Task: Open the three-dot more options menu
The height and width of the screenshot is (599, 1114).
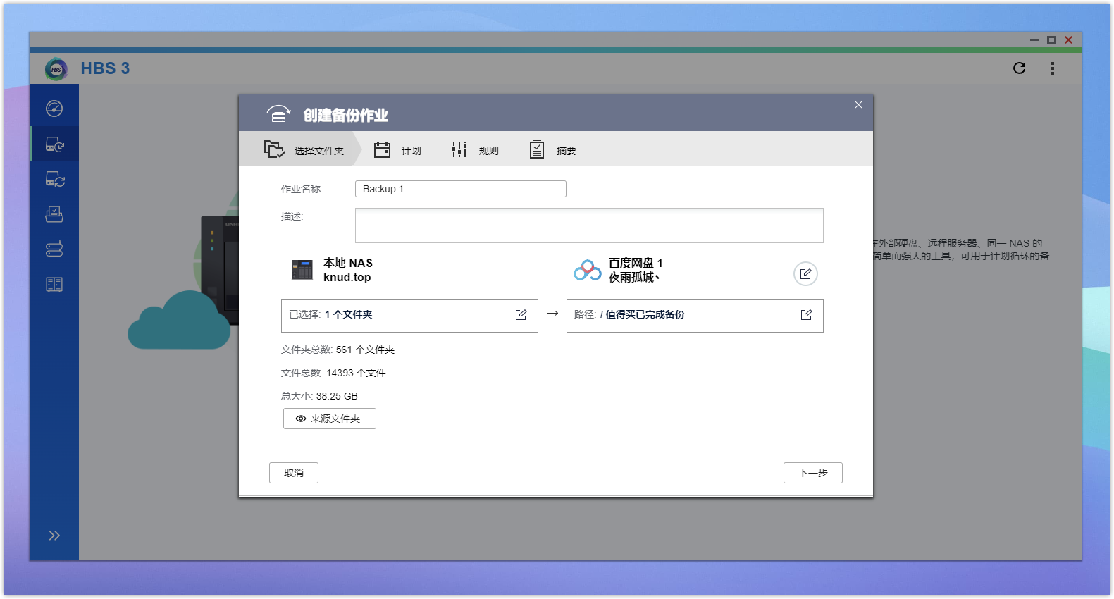Action: click(1053, 68)
